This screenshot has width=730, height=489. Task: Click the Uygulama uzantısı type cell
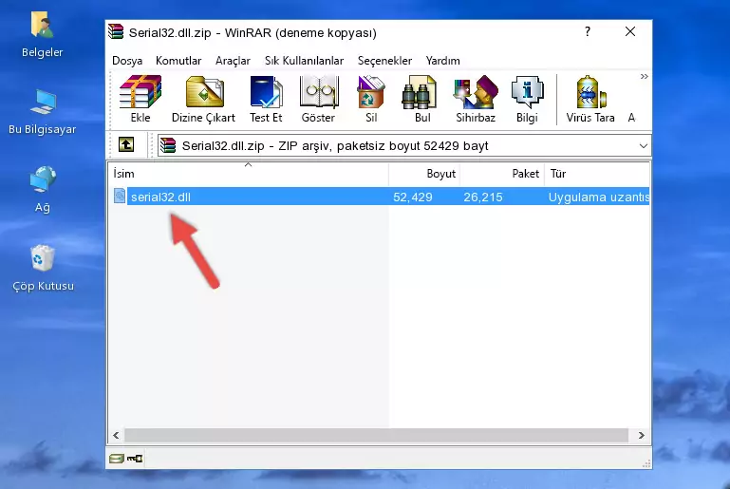point(599,197)
